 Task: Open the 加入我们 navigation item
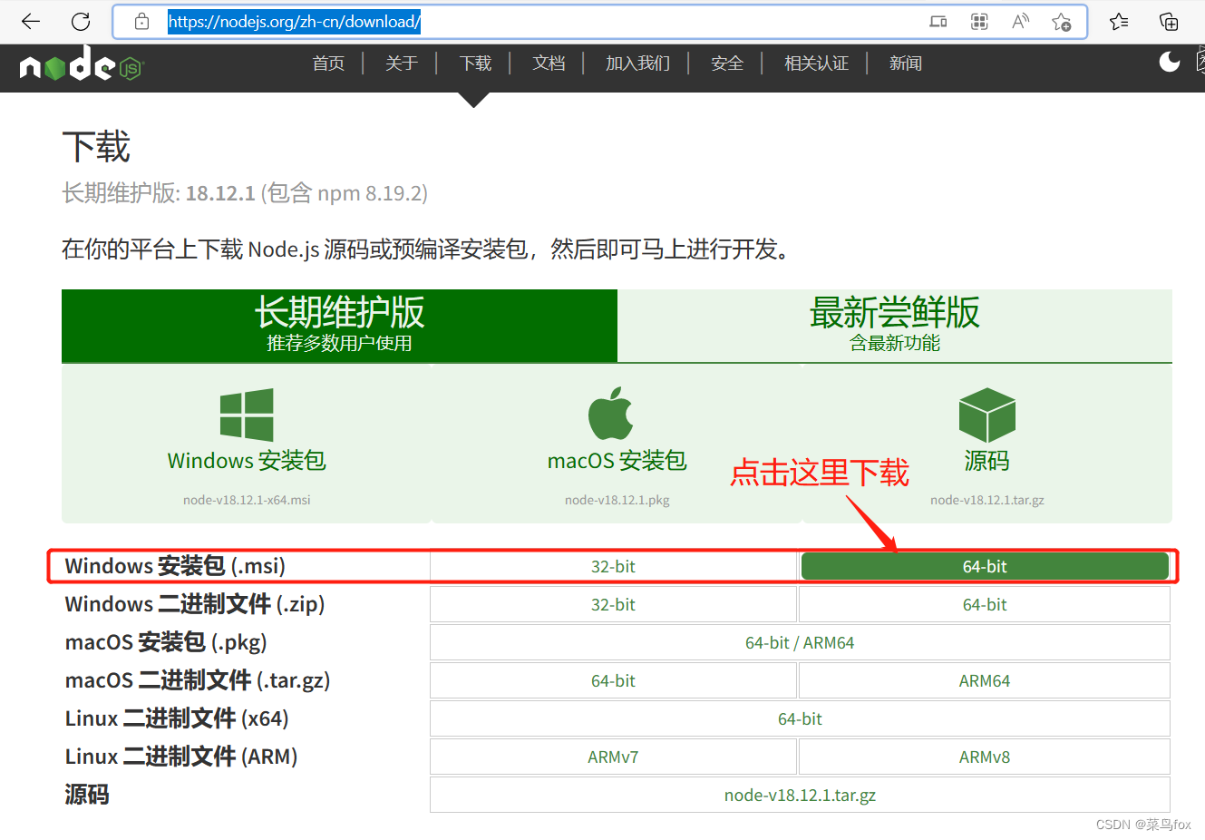[x=638, y=63]
